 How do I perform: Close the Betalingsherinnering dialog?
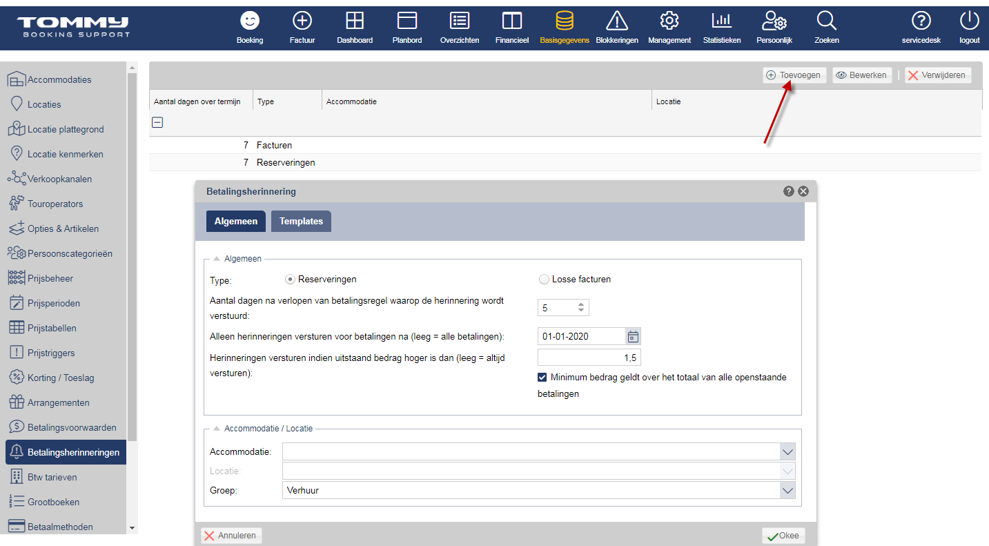click(803, 191)
